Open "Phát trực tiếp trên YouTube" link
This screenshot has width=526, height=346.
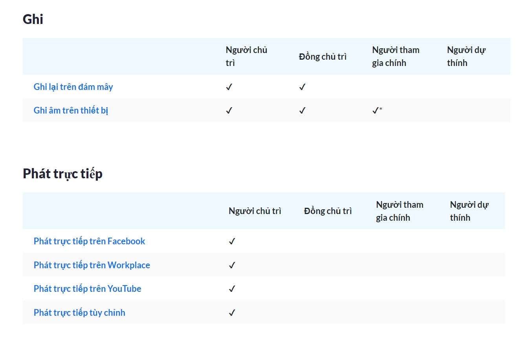(x=87, y=289)
